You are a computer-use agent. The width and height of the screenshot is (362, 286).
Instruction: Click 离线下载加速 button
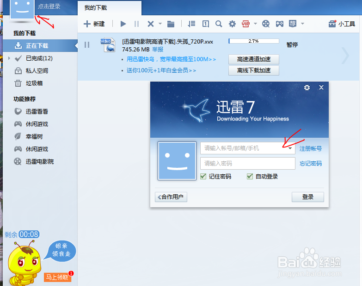(x=254, y=70)
